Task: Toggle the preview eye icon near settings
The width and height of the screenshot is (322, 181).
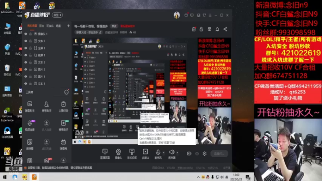Action: tap(197, 154)
